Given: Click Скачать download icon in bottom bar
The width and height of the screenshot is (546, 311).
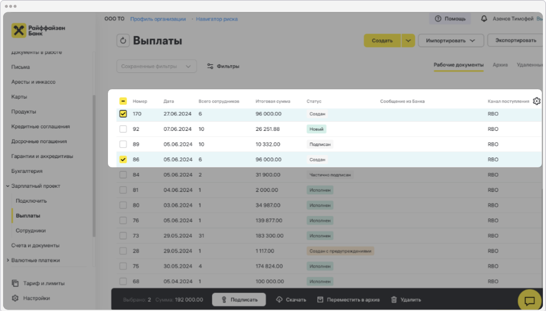Looking at the screenshot, I should click(291, 300).
